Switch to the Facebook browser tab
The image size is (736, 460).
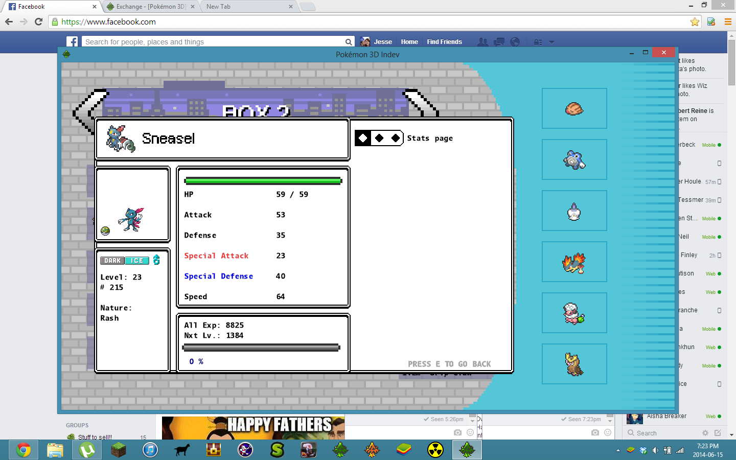pyautogui.click(x=50, y=7)
